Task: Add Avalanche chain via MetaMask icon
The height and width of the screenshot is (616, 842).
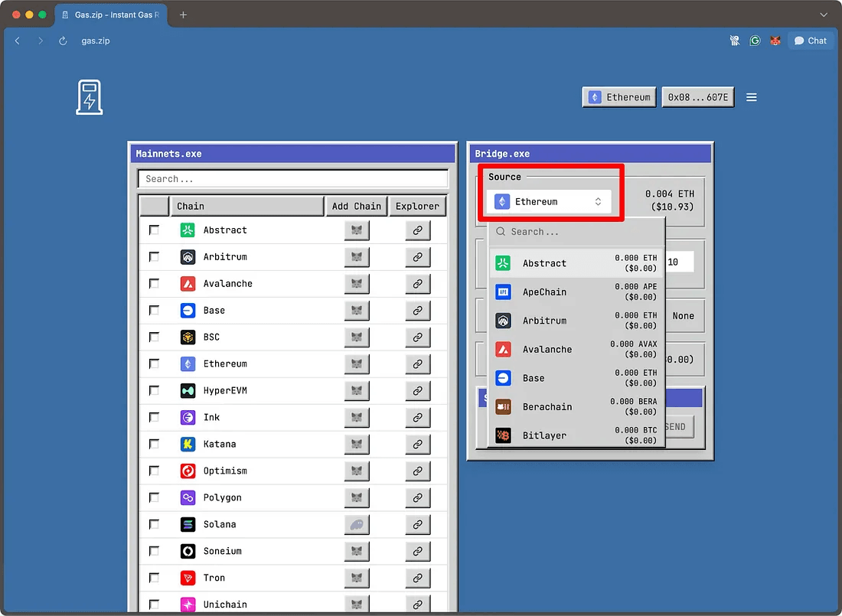Action: coord(357,284)
